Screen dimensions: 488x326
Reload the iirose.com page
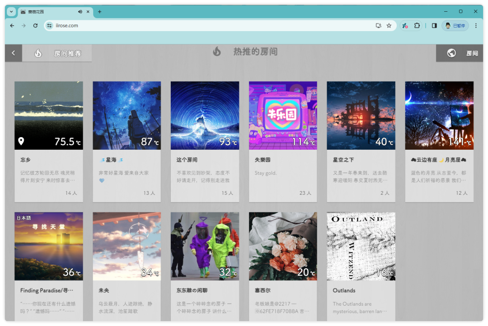(36, 25)
